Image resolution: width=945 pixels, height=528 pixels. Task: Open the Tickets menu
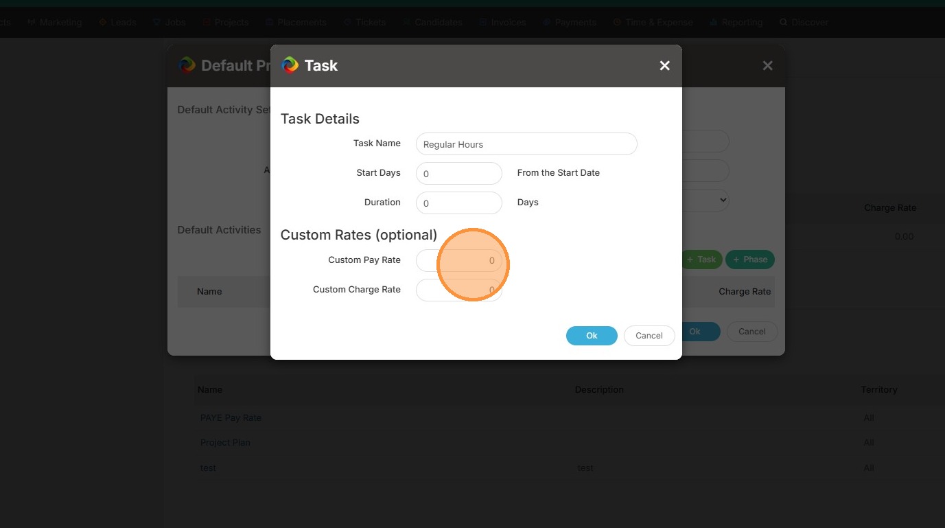click(x=365, y=22)
